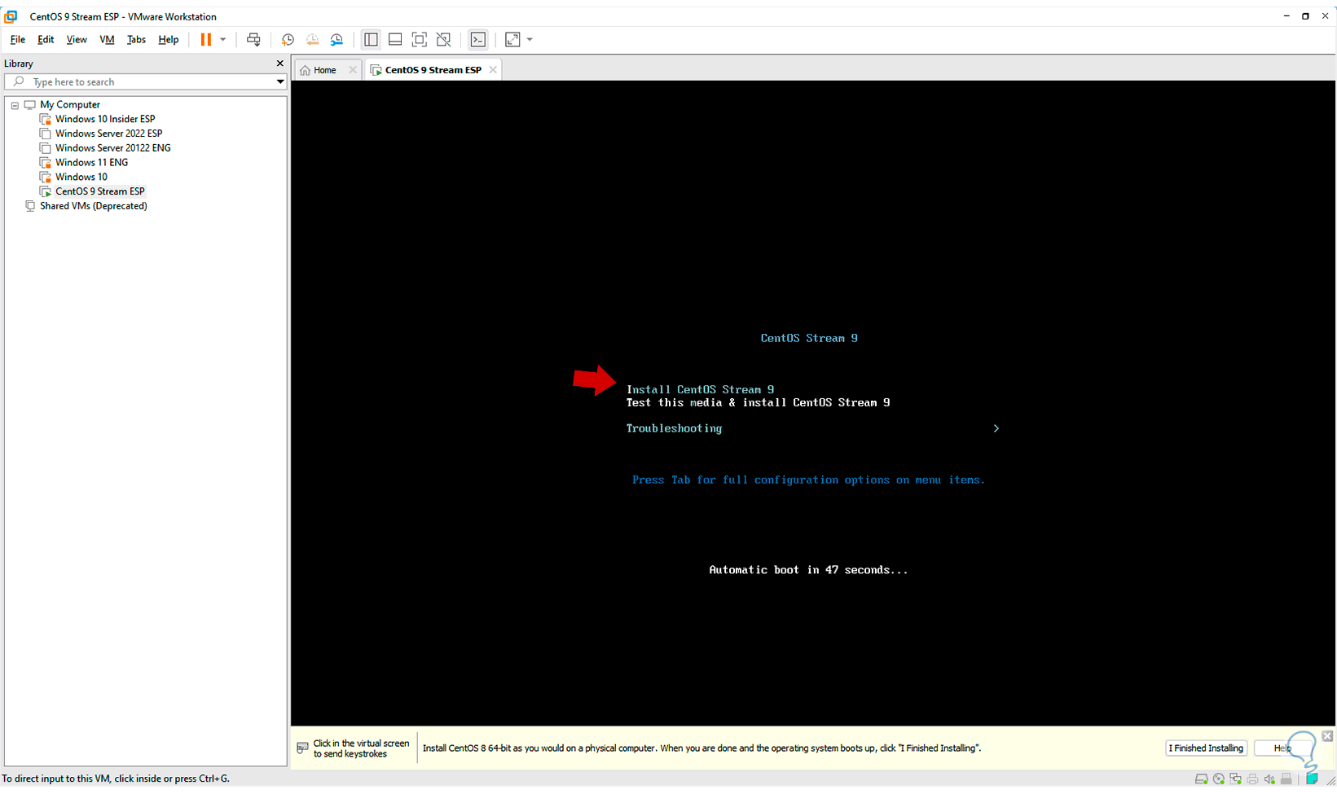Image resolution: width=1337 pixels, height=794 pixels.
Task: Click the sound card status icon
Action: point(1269,779)
